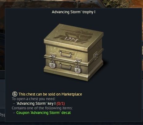Image resolution: width=143 pixels, height=125 pixels.
Task: Click the Gaijin coin Marketplace icon
Action: pos(15,94)
